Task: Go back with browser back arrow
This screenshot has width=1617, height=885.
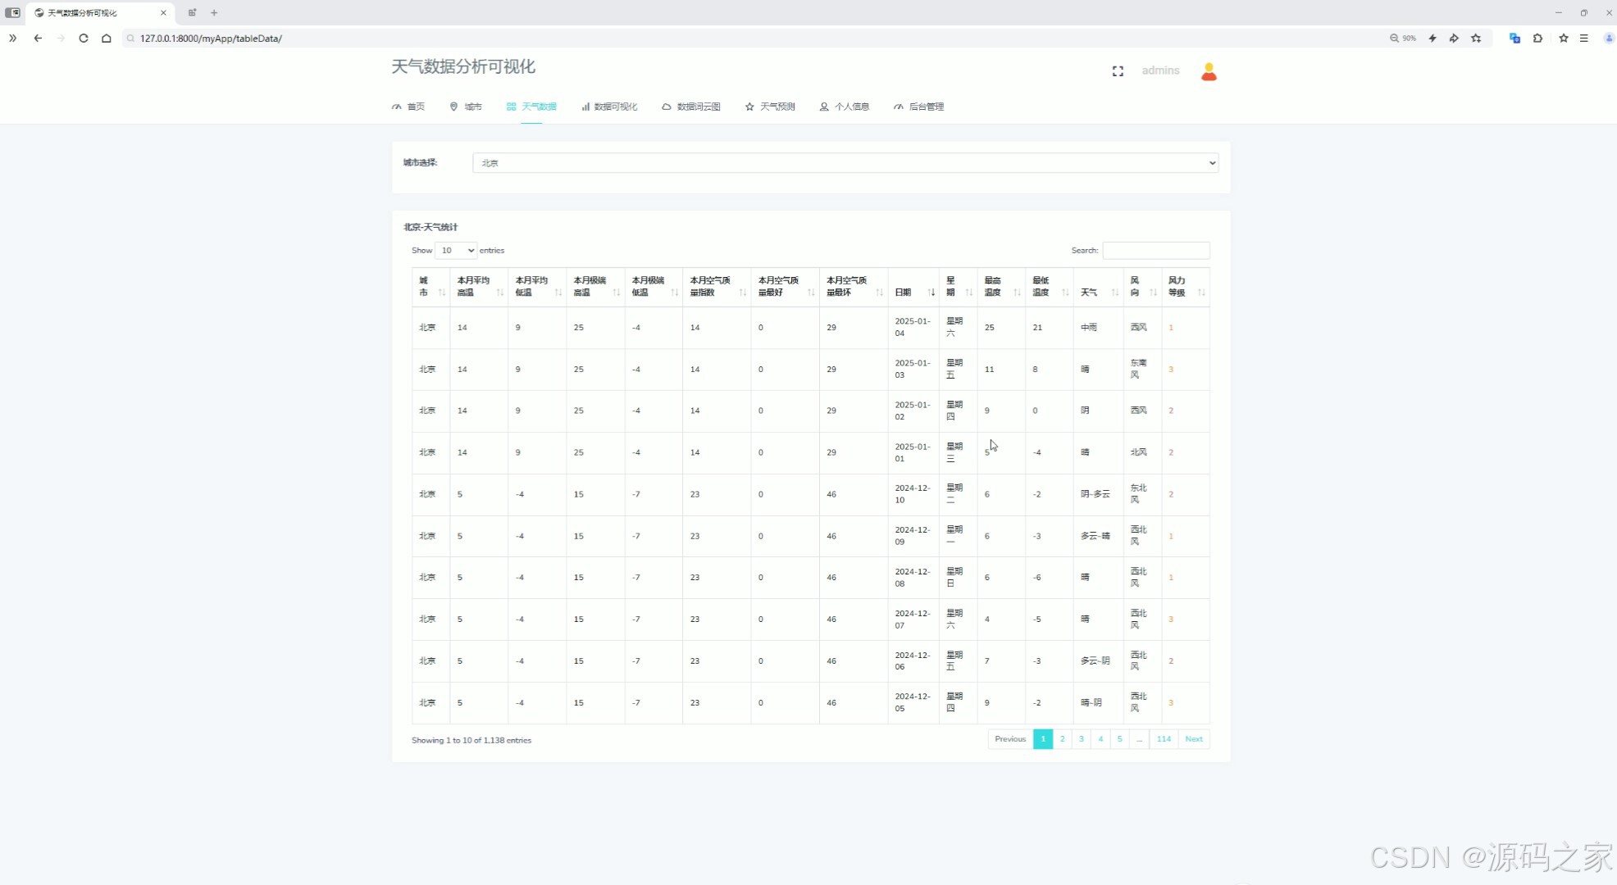Action: click(x=38, y=38)
